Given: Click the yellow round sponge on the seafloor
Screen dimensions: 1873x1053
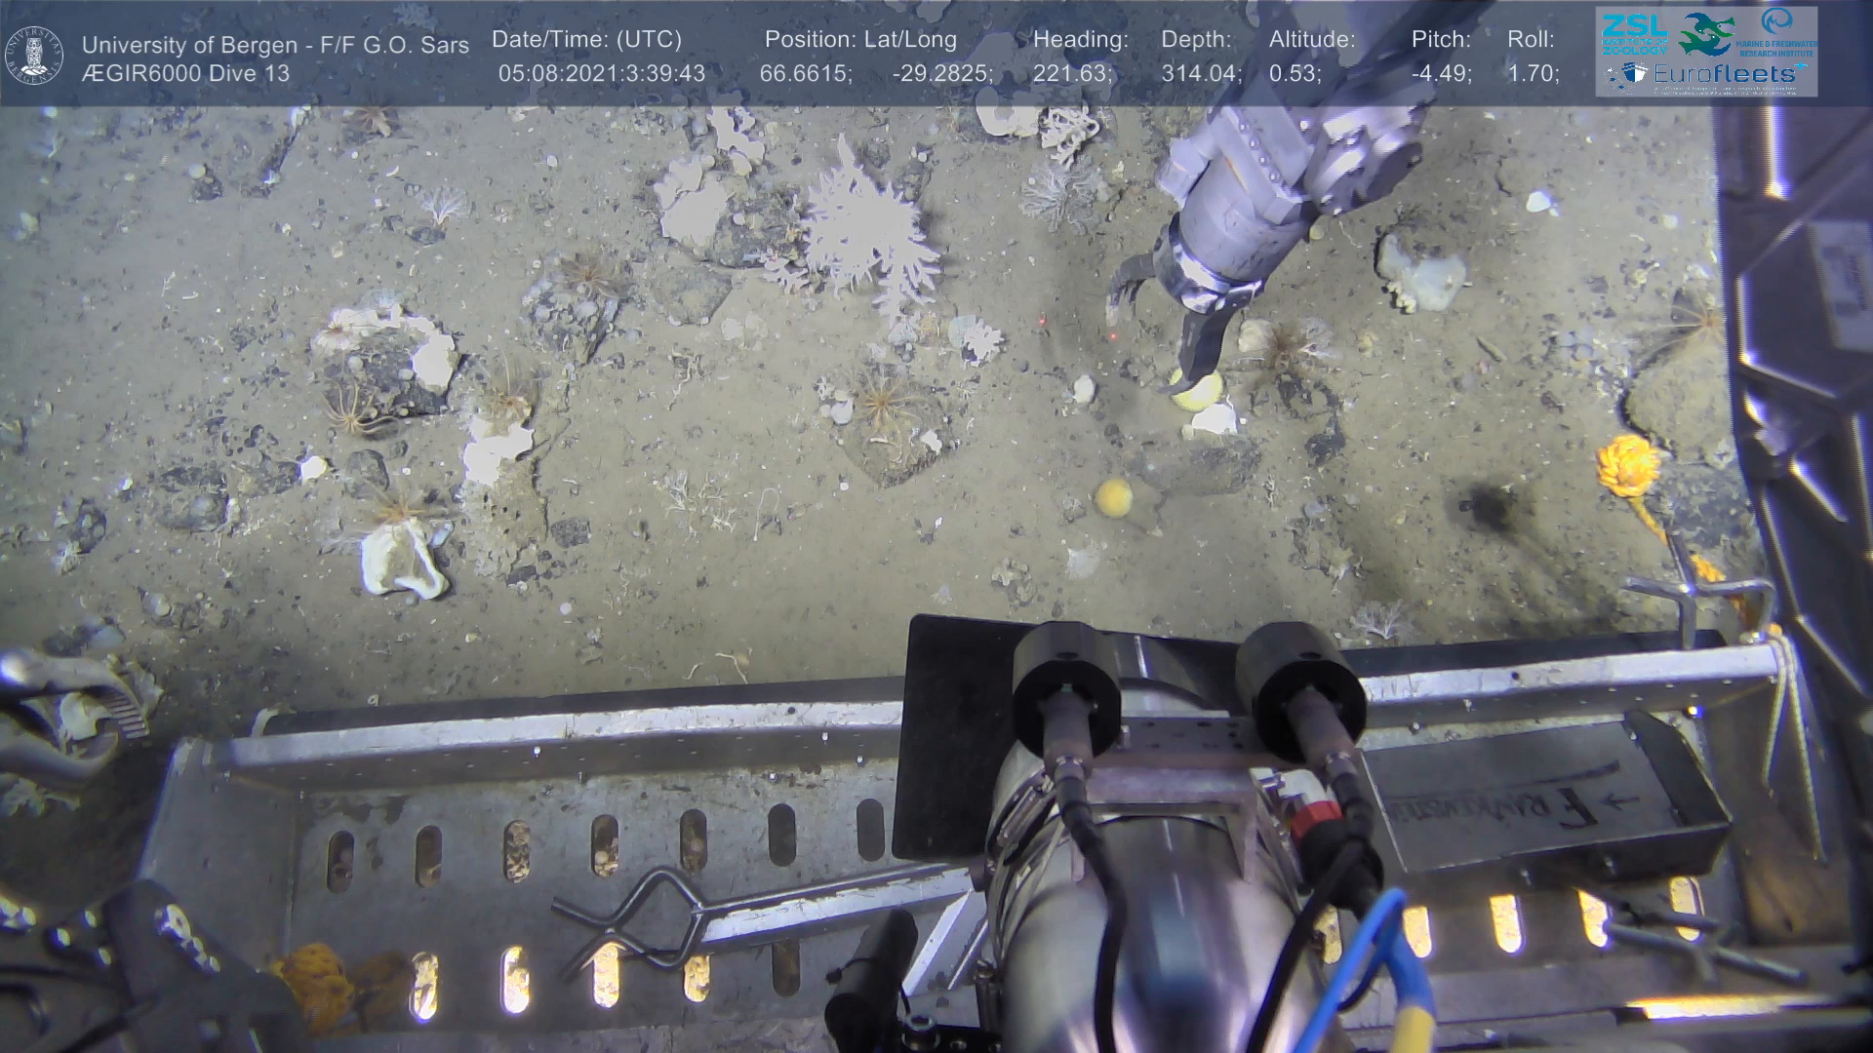Looking at the screenshot, I should (x=1114, y=497).
